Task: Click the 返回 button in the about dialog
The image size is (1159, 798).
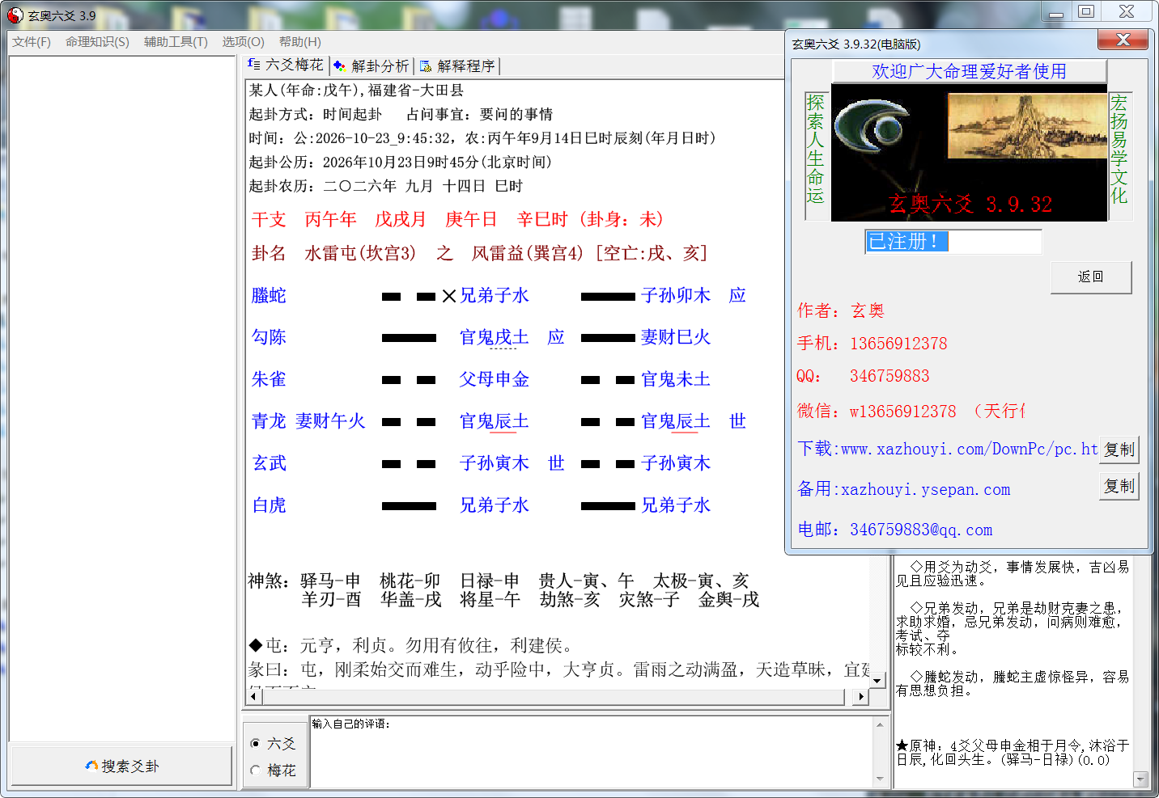Action: point(1091,277)
